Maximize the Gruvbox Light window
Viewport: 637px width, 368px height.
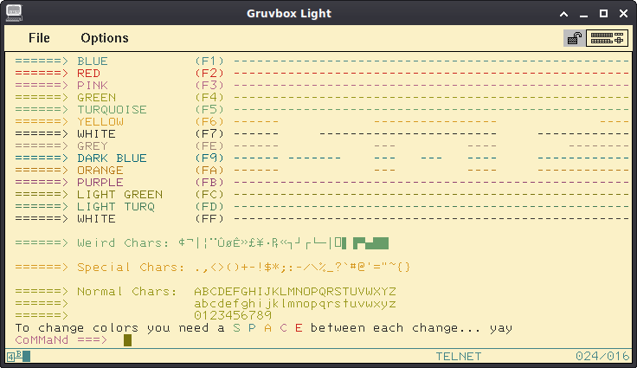[604, 13]
